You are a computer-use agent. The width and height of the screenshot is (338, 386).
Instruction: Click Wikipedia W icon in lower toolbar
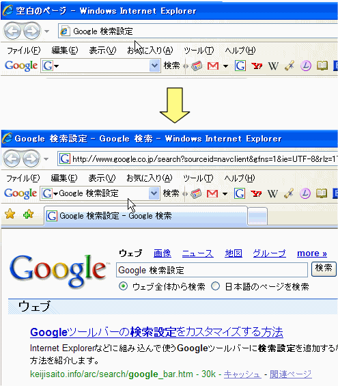272,194
